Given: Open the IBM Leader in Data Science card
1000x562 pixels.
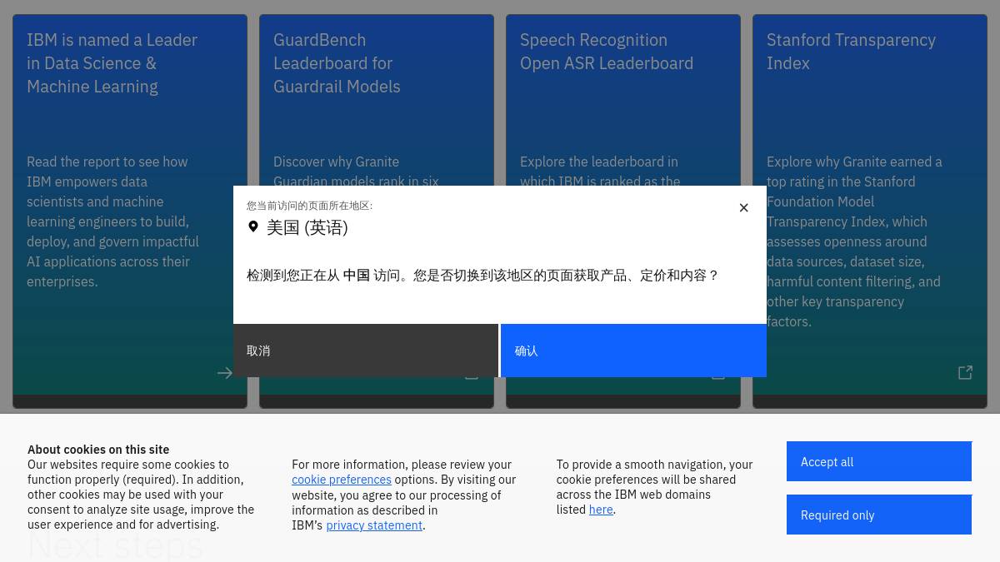Looking at the screenshot, I should [x=112, y=63].
